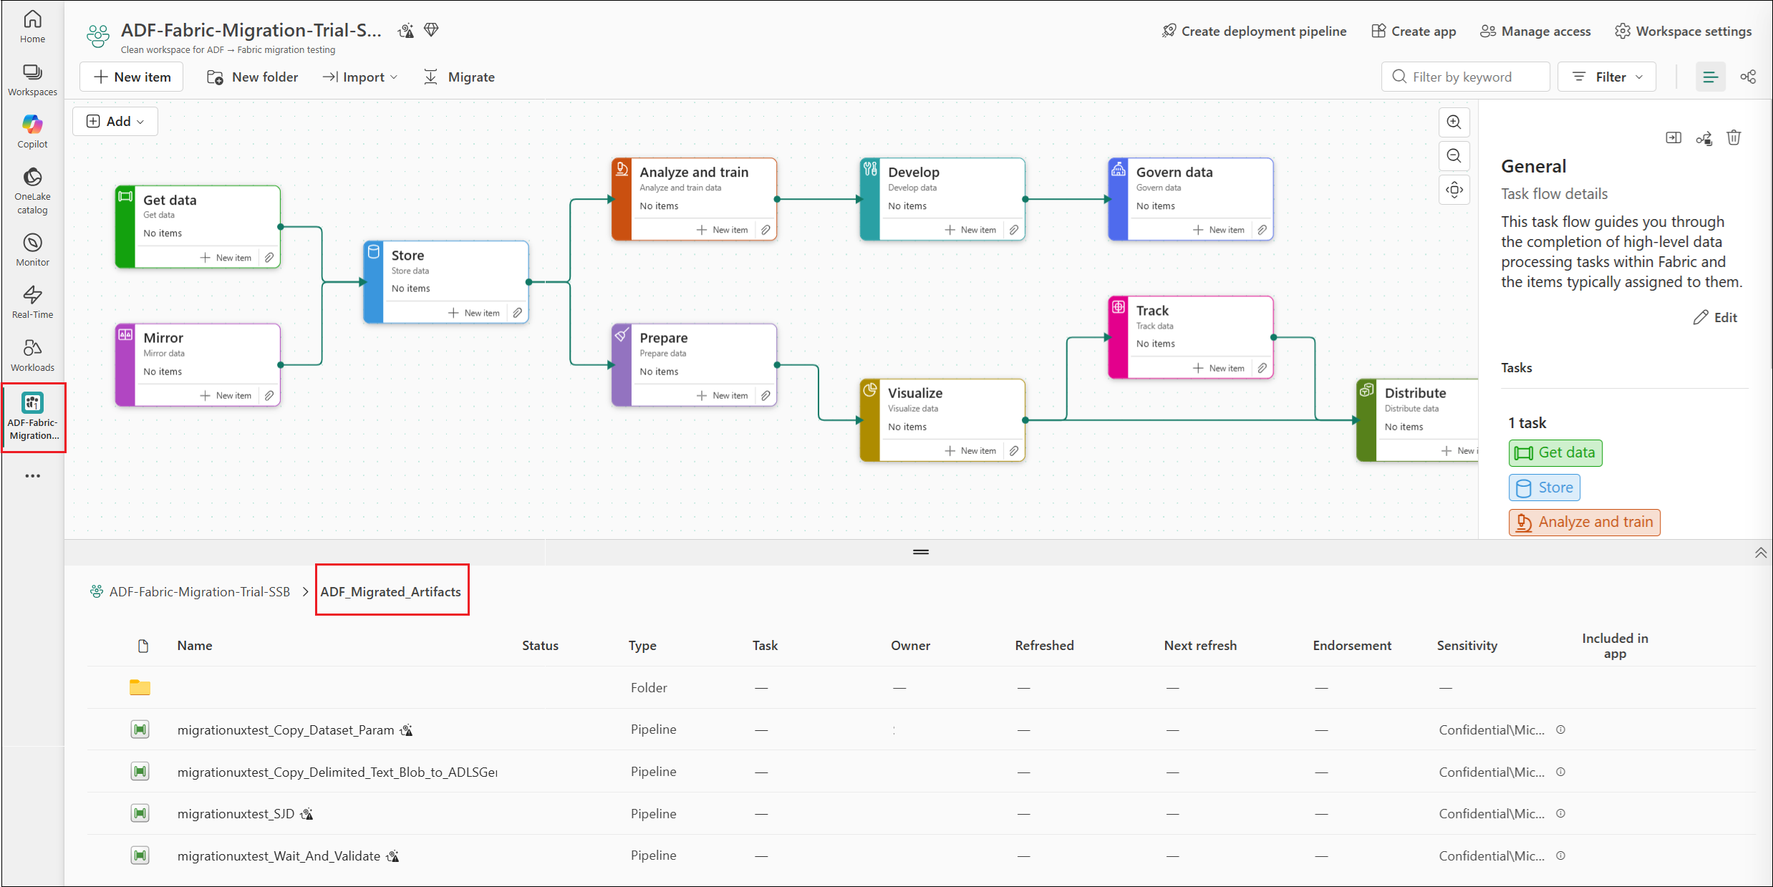Image resolution: width=1773 pixels, height=887 pixels.
Task: Sort by the Sensitivity column header
Action: pos(1467,646)
